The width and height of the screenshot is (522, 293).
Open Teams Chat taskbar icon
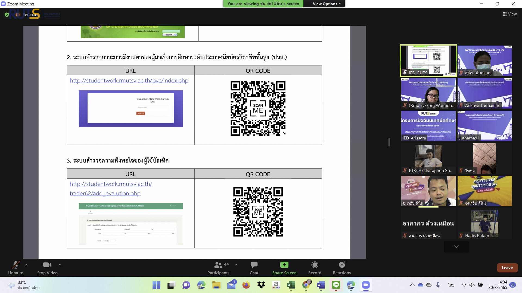coord(186,285)
